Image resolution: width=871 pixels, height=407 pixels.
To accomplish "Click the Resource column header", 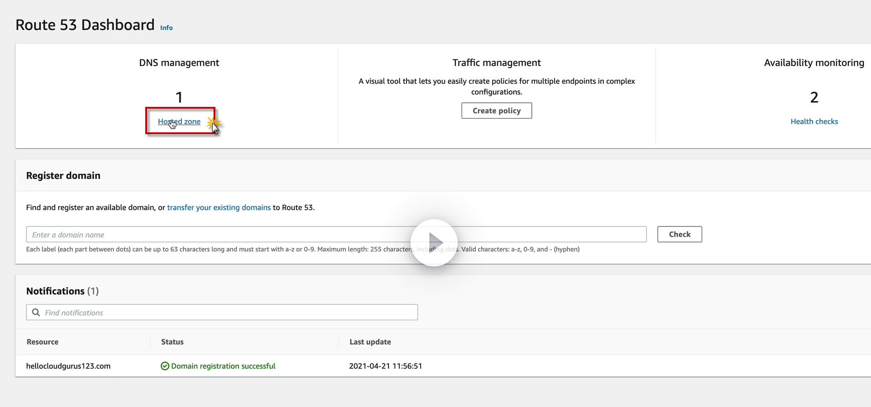I will pyautogui.click(x=42, y=342).
